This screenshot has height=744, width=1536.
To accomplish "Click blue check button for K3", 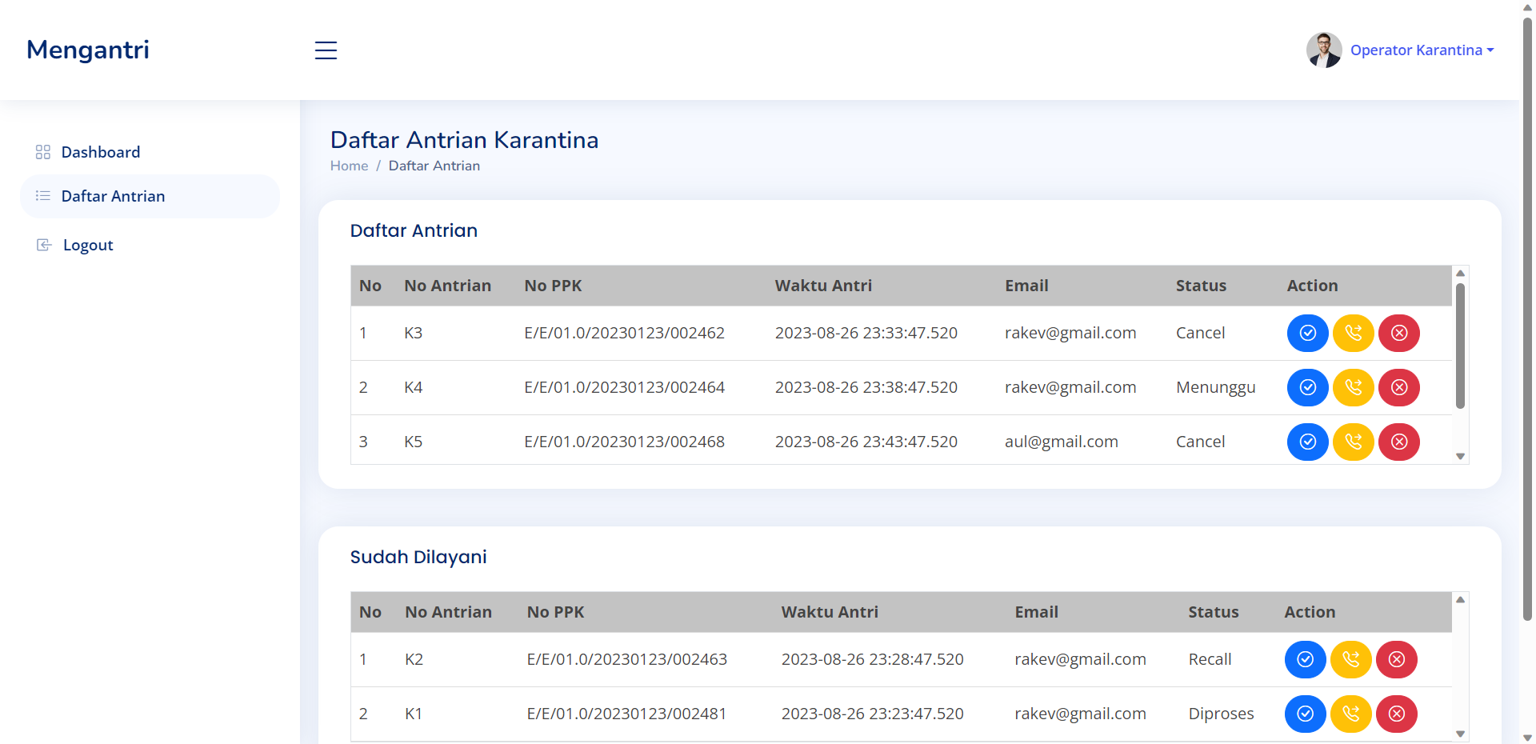I will click(x=1308, y=333).
